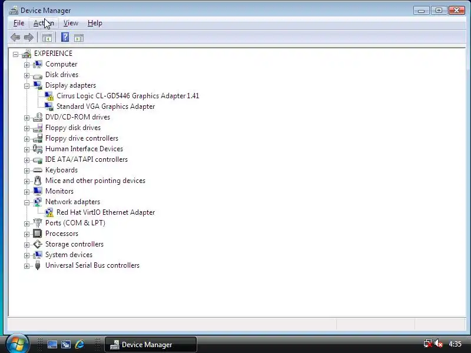Select the "Storage controllers" label

pyautogui.click(x=74, y=244)
